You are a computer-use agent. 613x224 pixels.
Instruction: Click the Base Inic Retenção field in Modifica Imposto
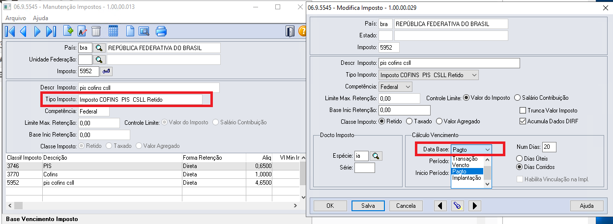405,110
